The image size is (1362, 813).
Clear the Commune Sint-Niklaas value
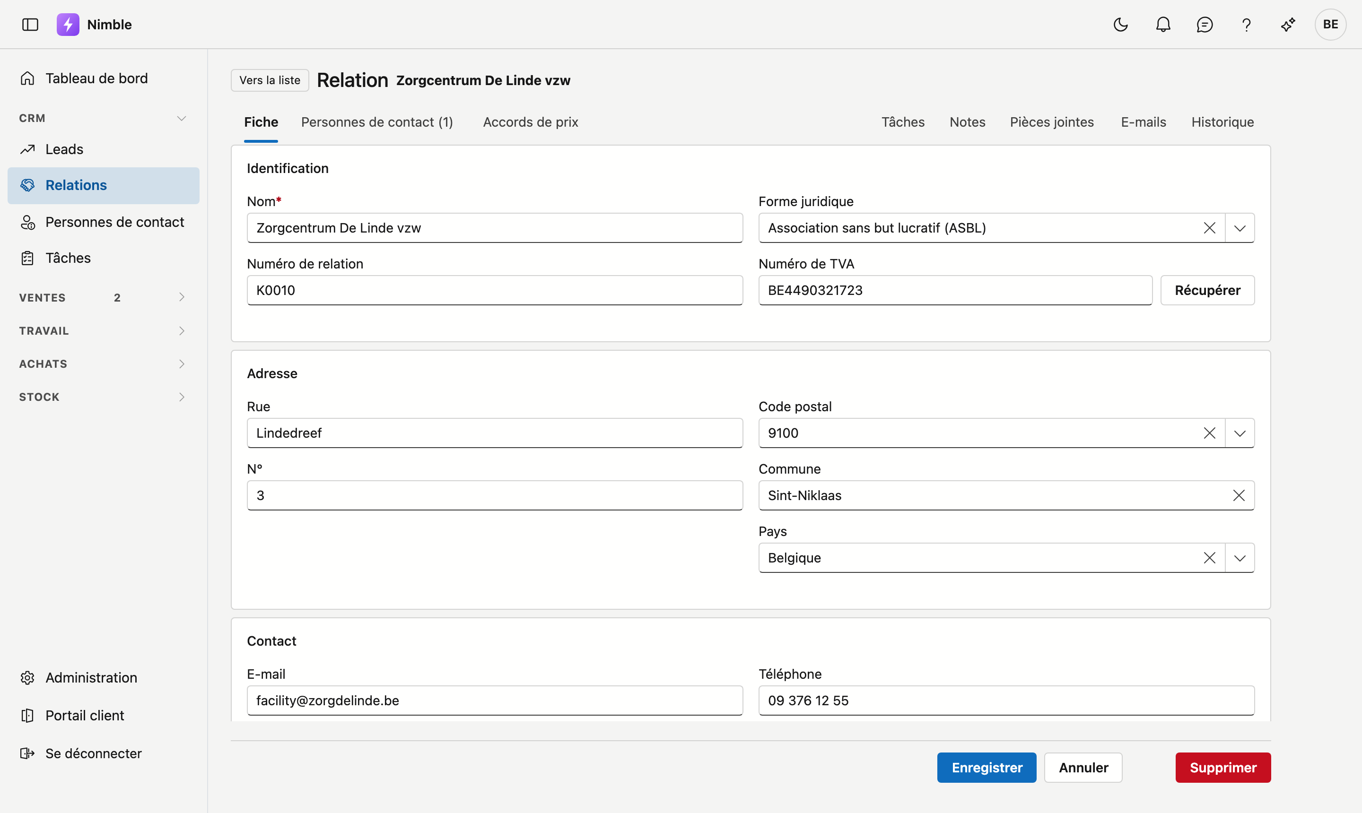1239,495
